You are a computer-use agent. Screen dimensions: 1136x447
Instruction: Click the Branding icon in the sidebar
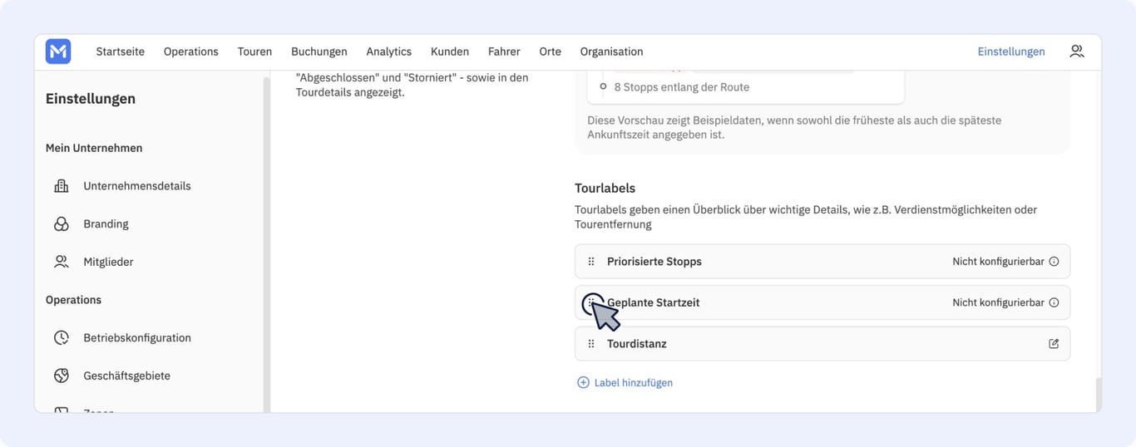pos(62,223)
